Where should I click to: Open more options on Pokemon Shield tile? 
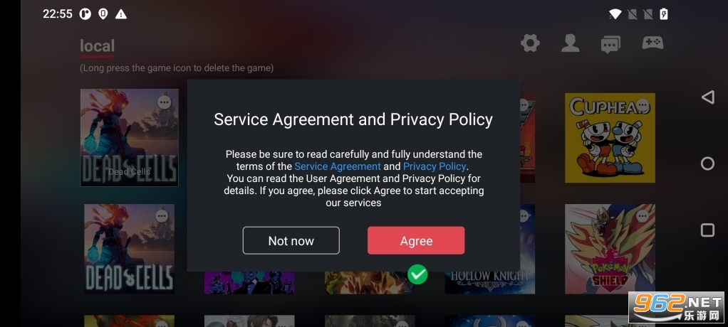coord(643,216)
